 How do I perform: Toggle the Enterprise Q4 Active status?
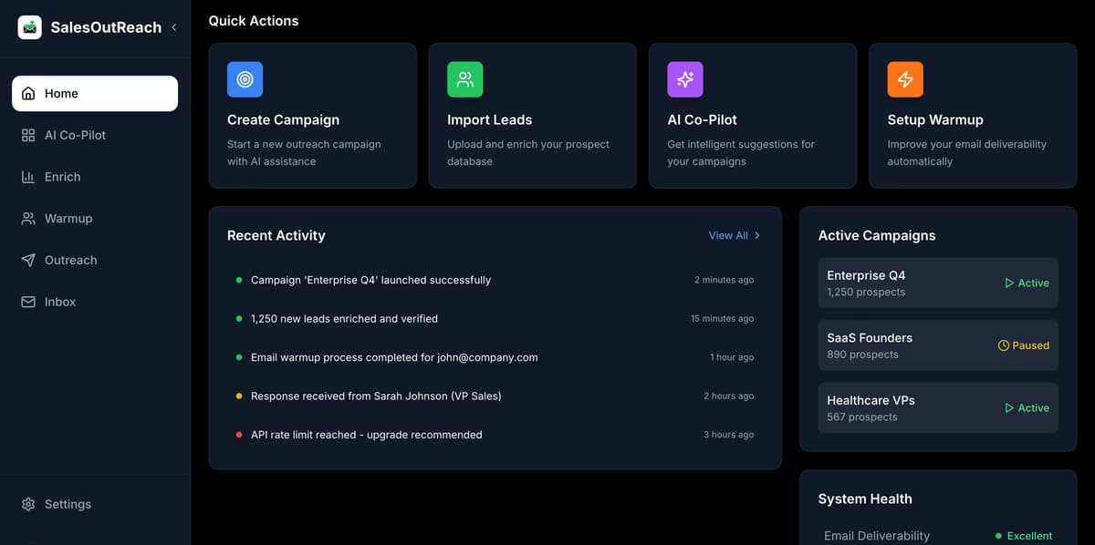1027,283
